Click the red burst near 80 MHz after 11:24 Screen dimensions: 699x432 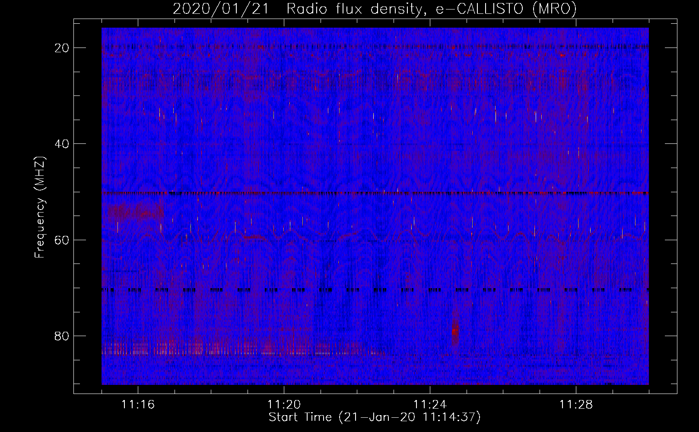[454, 329]
